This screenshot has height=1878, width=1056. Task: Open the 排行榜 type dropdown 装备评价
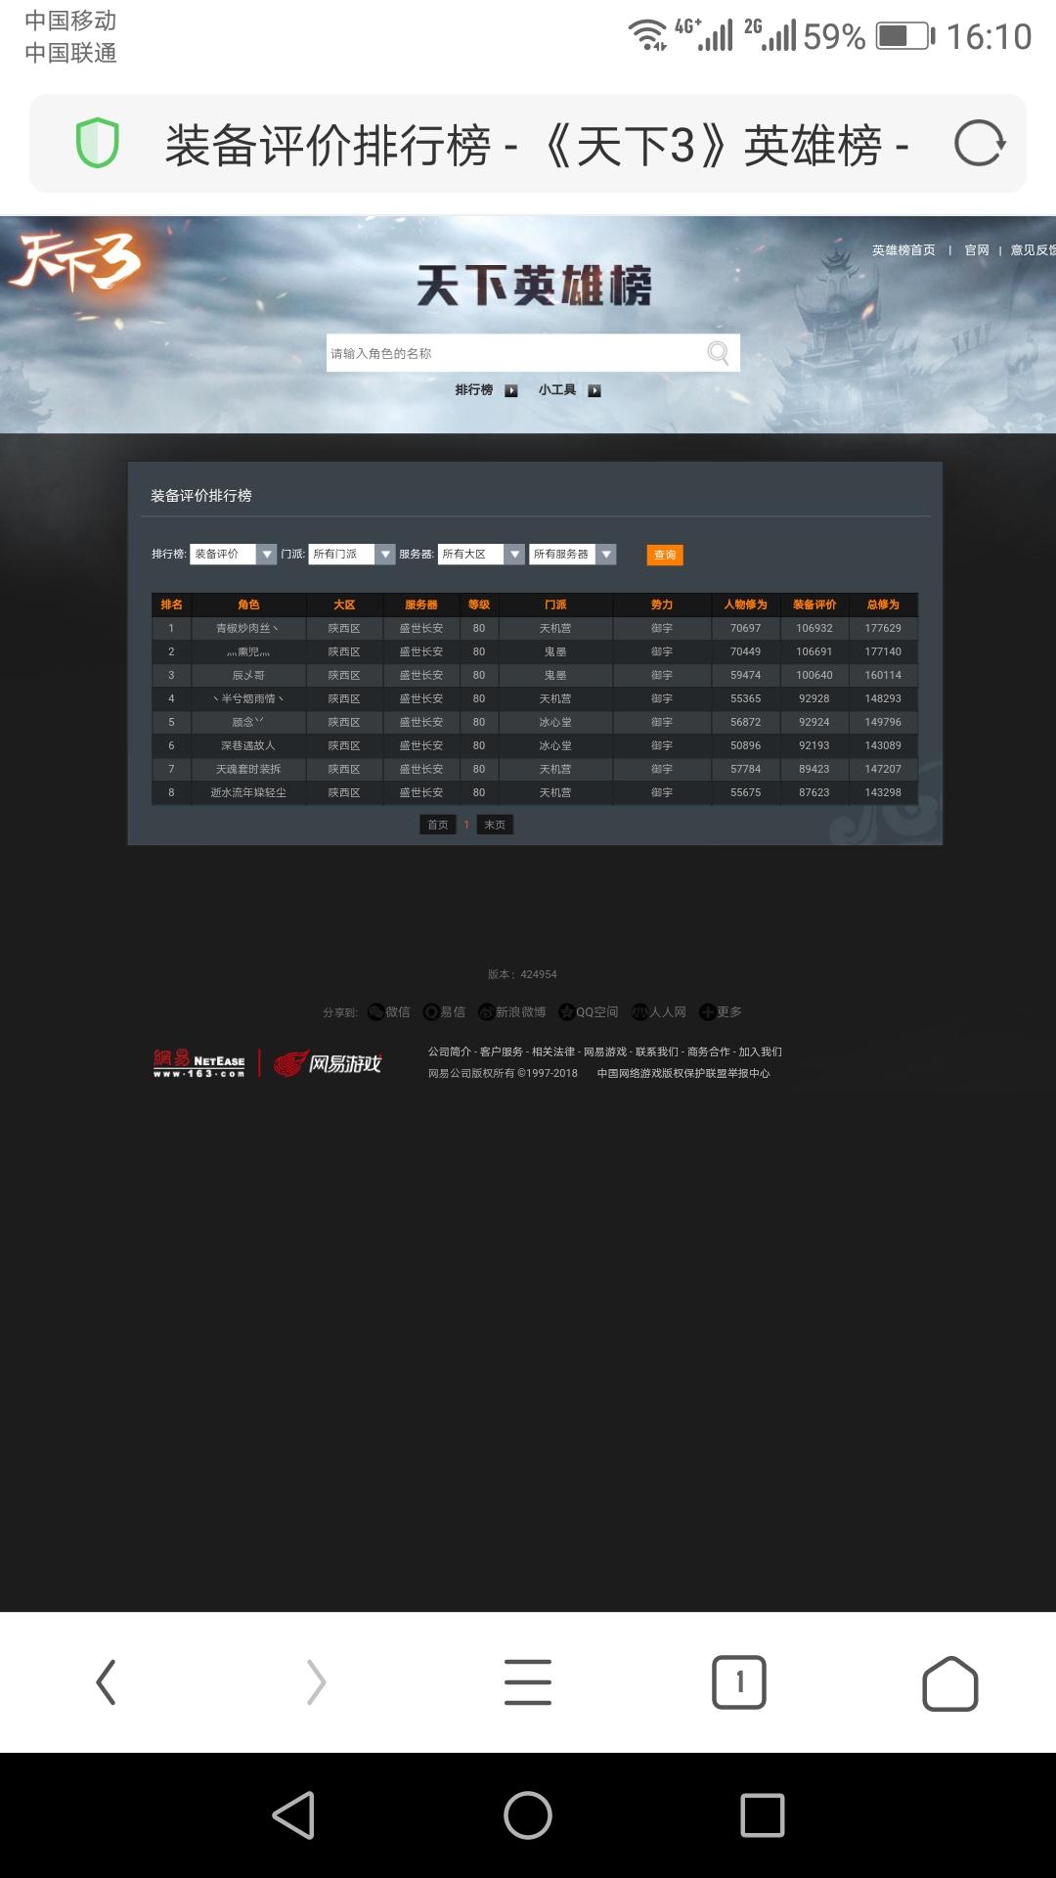click(234, 554)
